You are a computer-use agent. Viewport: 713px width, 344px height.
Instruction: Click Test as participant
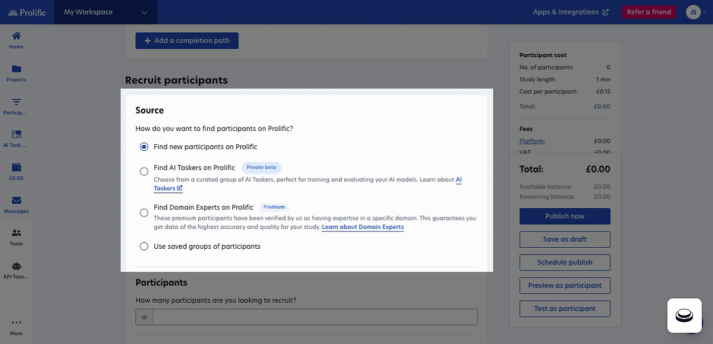point(565,308)
